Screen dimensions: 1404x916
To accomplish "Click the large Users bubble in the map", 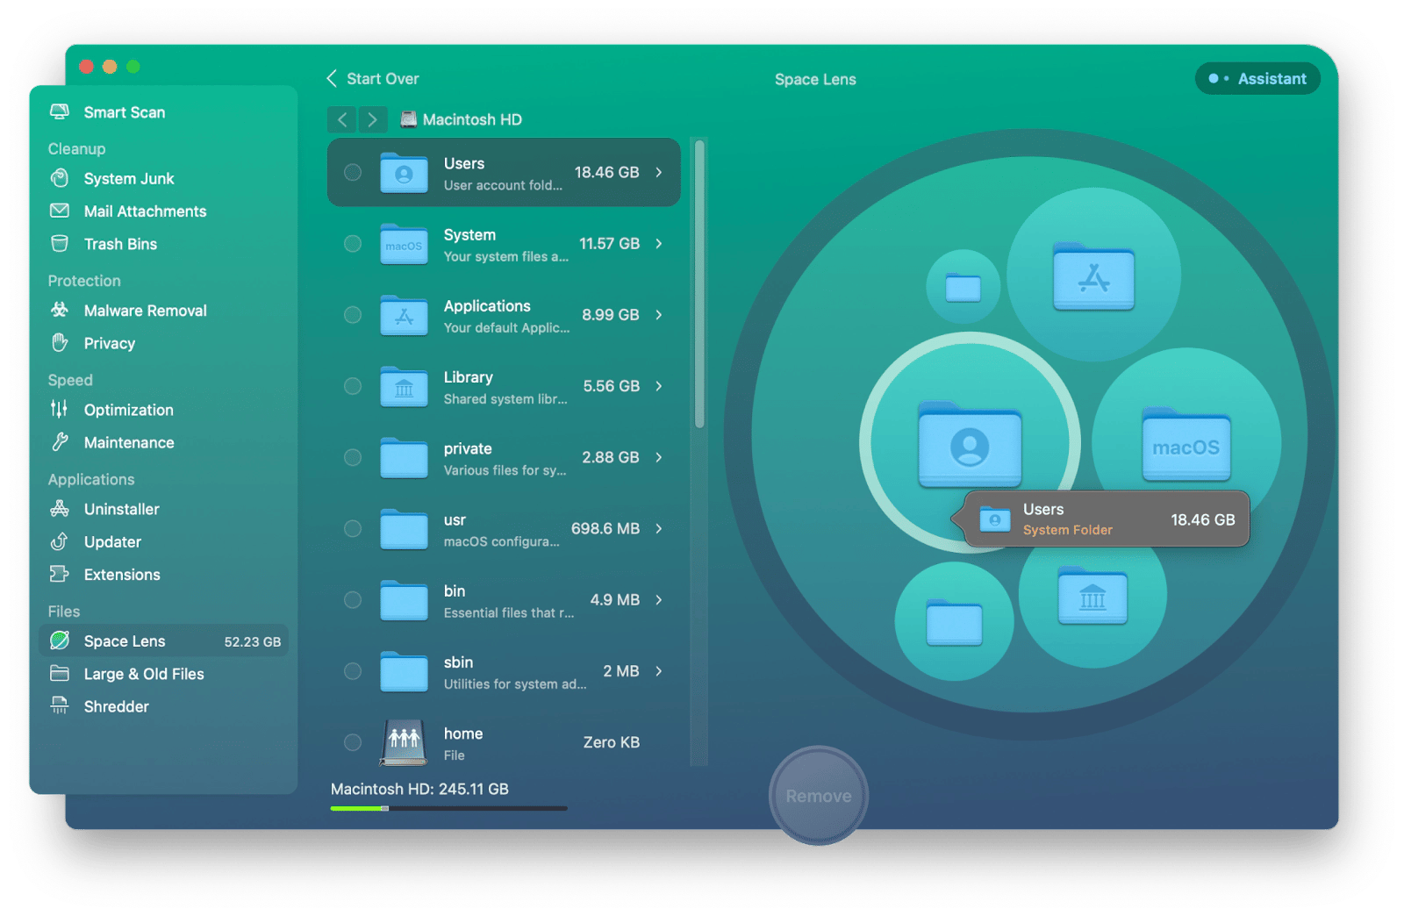I will point(970,442).
